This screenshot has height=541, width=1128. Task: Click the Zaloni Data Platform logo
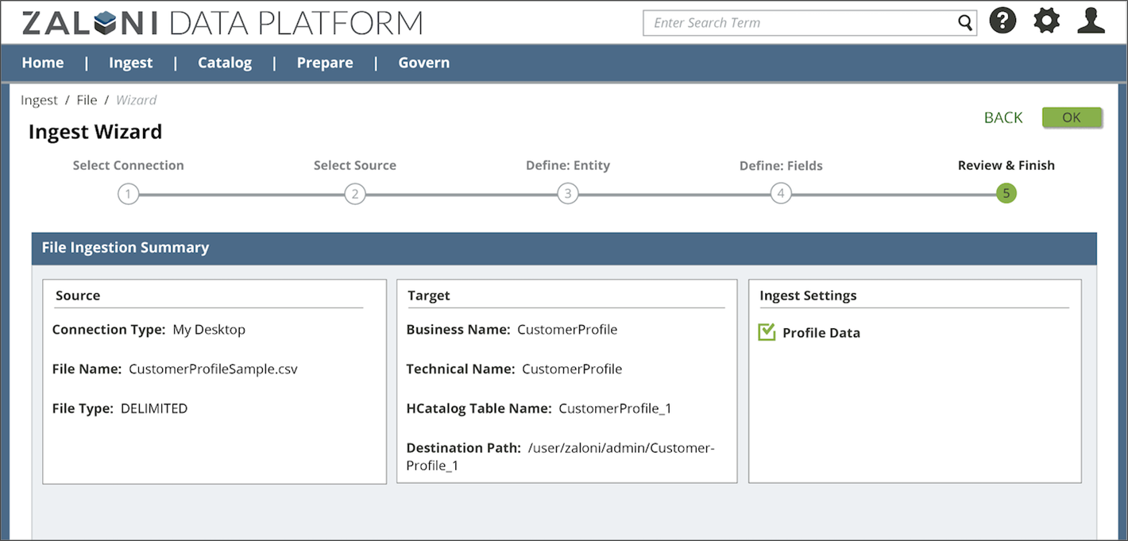(222, 23)
